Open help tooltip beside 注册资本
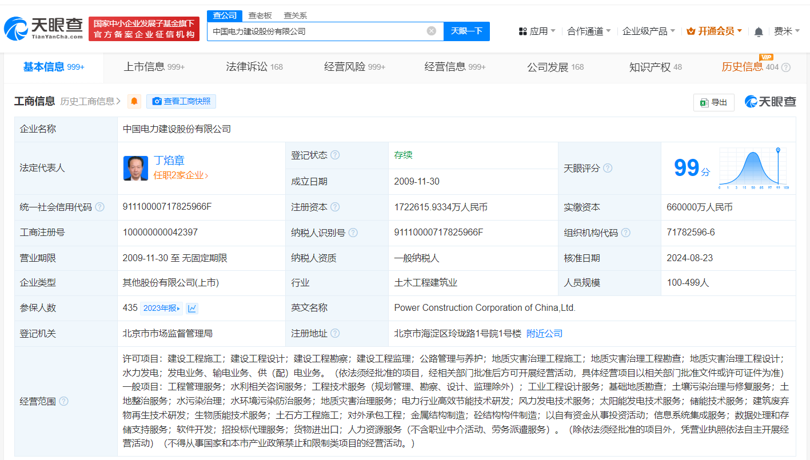 point(335,207)
